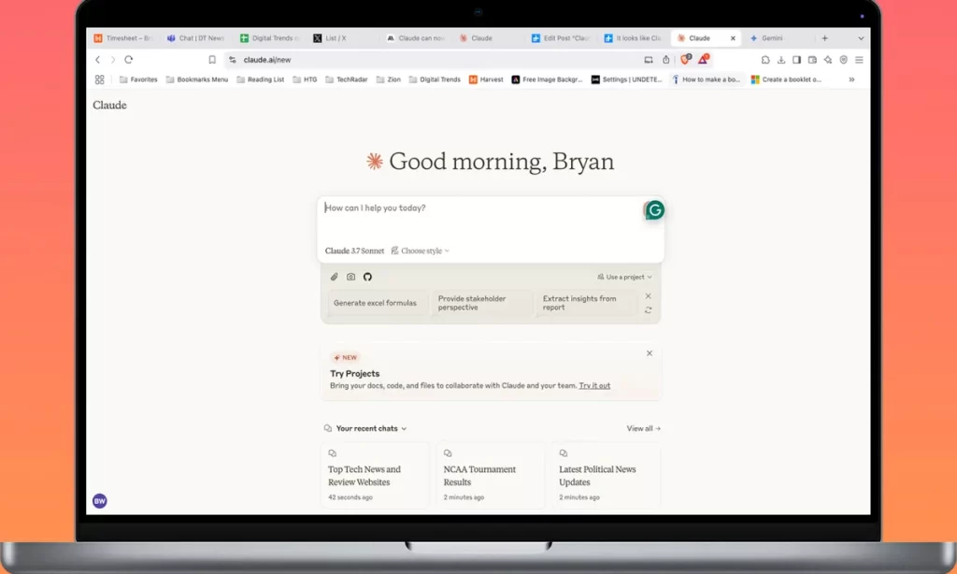Click the Brave Shields lion icon
The width and height of the screenshot is (957, 574).
point(685,60)
